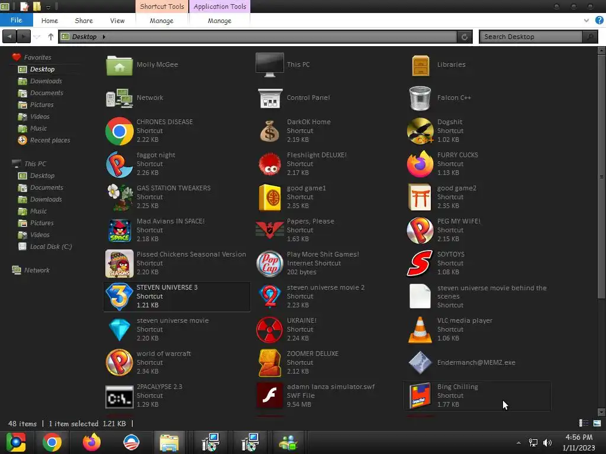Open the File ribbon tab
Screen dimensions: 606x454
point(16,20)
